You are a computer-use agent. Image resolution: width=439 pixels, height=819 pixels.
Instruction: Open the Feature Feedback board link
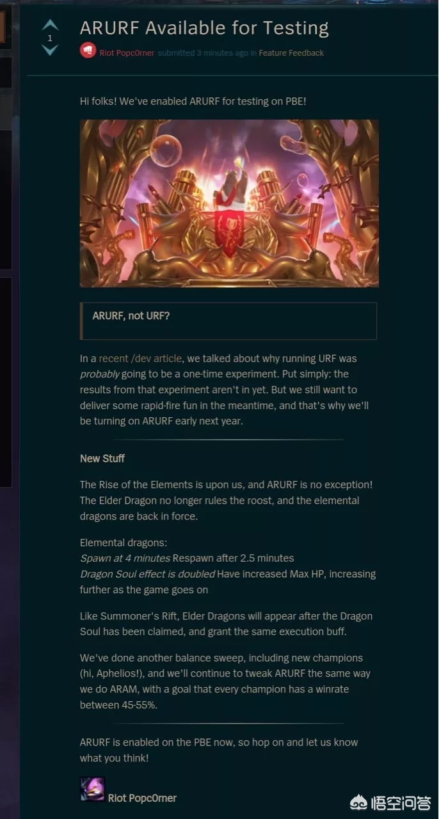pyautogui.click(x=291, y=53)
